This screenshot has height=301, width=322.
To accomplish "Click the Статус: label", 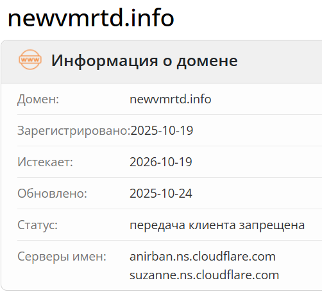I will [x=37, y=225].
